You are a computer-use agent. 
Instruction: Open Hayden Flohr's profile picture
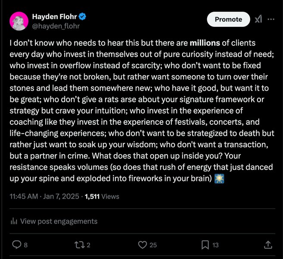[x=19, y=21]
